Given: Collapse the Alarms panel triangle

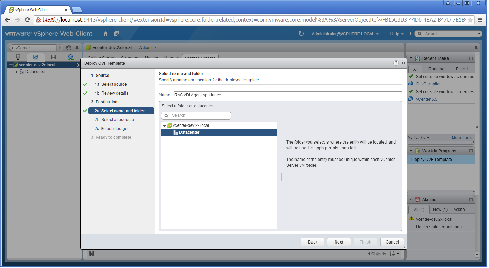Looking at the screenshot, I should pyautogui.click(x=411, y=200).
